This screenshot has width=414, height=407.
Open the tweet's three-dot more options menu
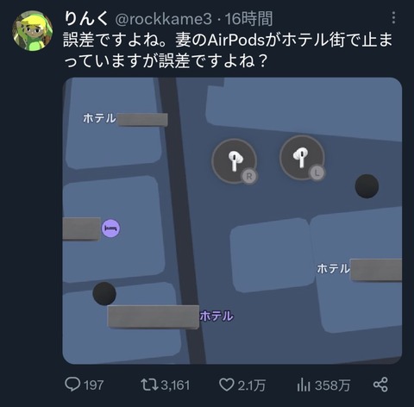click(393, 18)
